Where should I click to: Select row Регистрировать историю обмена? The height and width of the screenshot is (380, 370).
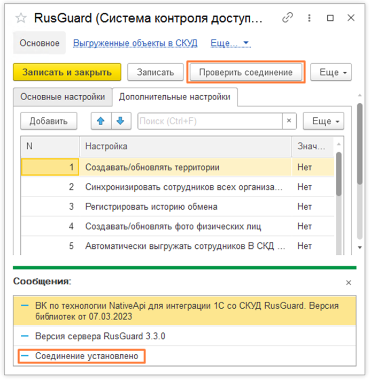coord(151,207)
